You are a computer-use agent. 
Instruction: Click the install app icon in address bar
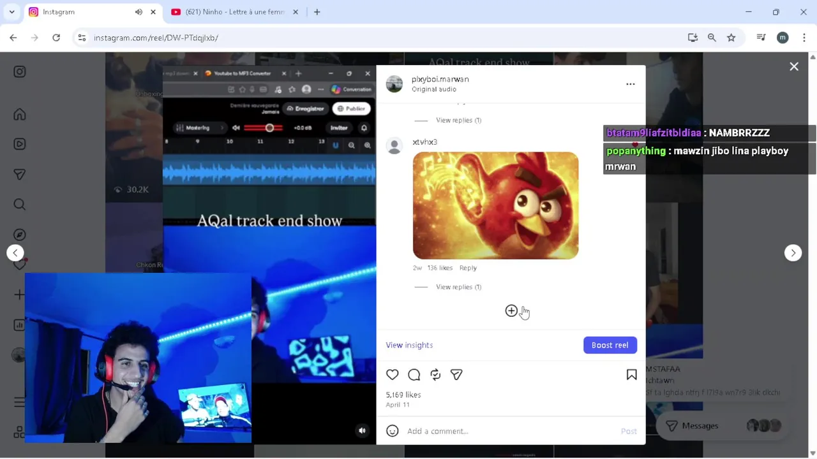[x=693, y=38]
